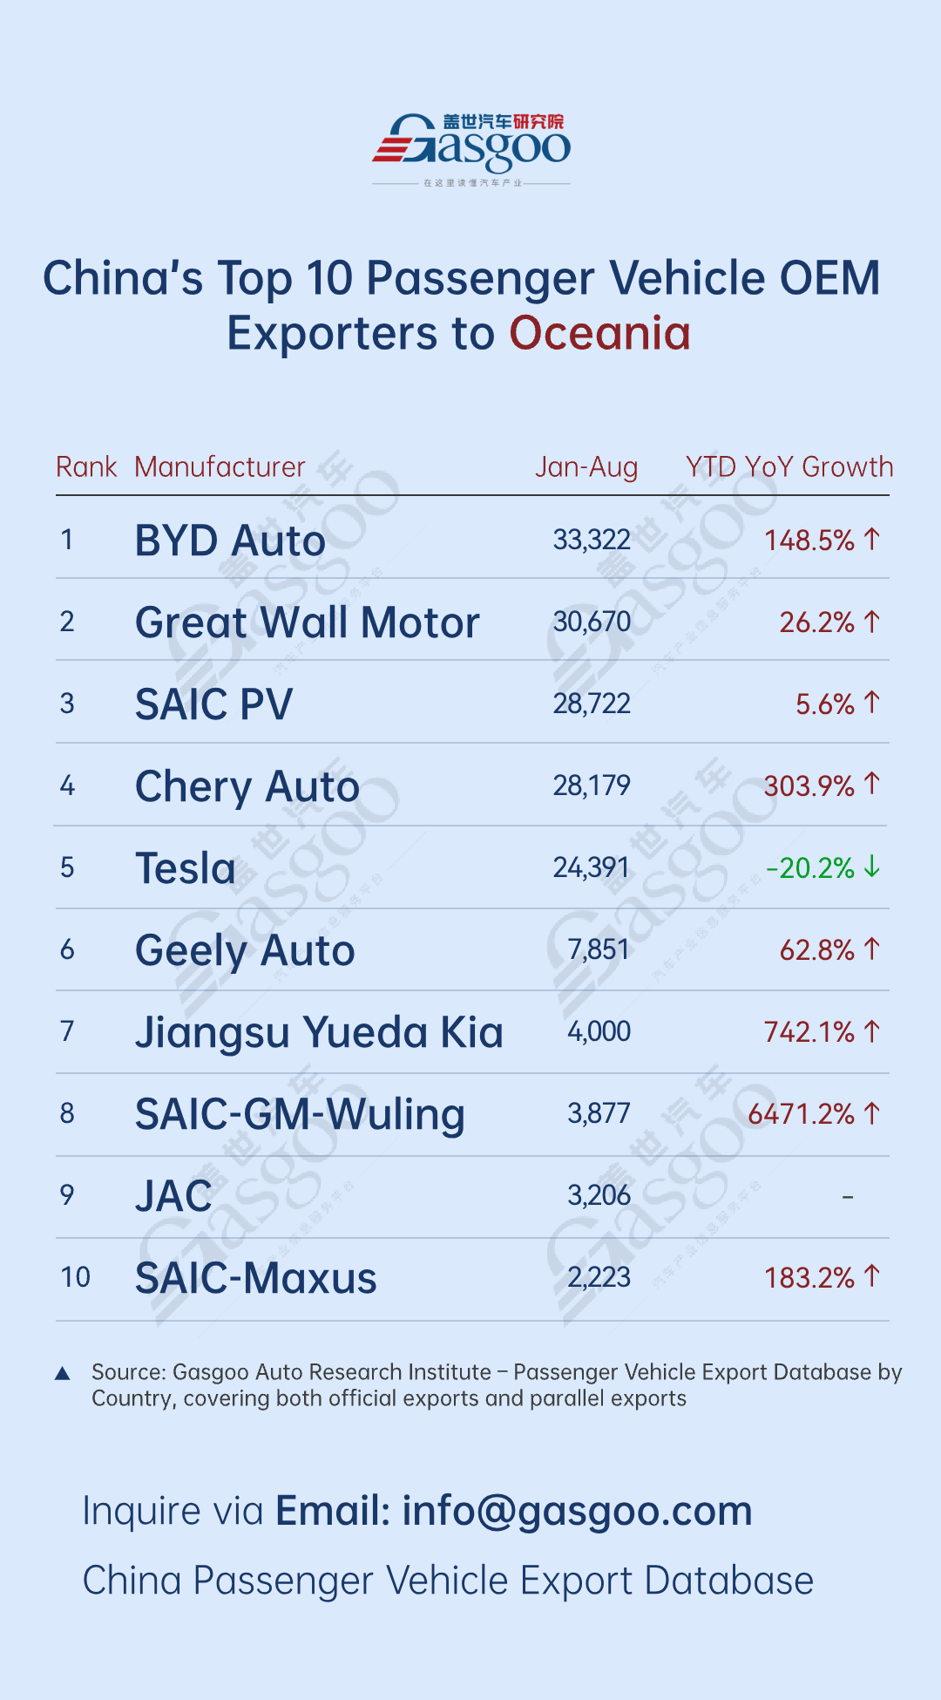Viewport: 941px width, 1700px height.
Task: Click the up arrow beside 183.2%
Action: tap(872, 1276)
